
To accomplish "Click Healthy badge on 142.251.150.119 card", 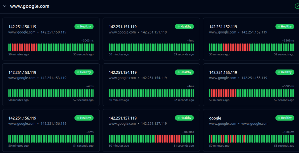I will [x=84, y=27].
